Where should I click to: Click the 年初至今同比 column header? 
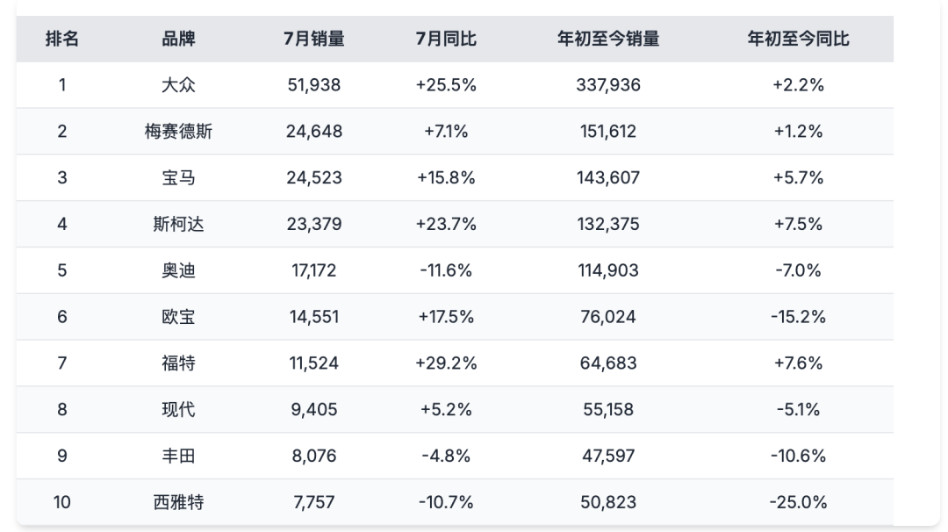[798, 39]
